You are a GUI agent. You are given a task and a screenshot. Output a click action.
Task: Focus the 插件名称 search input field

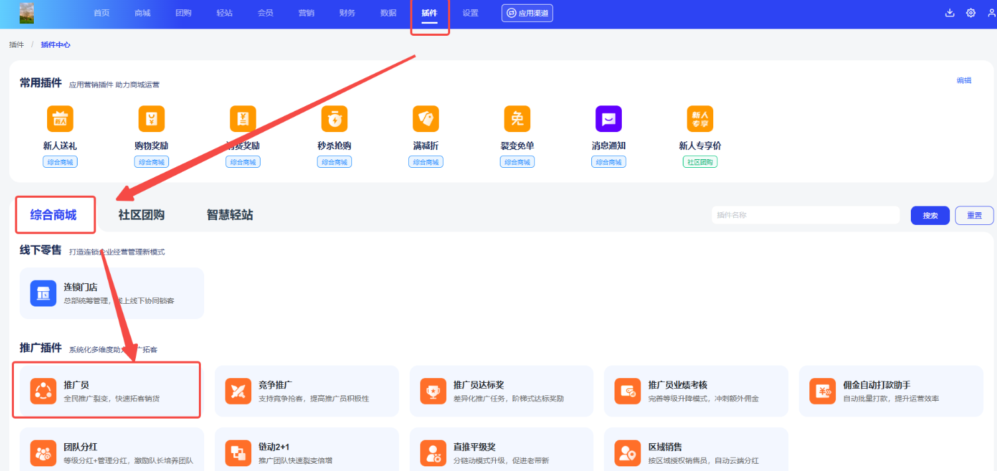pyautogui.click(x=805, y=216)
